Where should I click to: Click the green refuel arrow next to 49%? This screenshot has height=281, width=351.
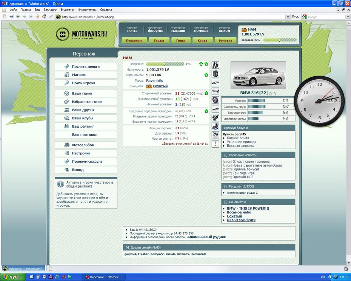[x=201, y=64]
